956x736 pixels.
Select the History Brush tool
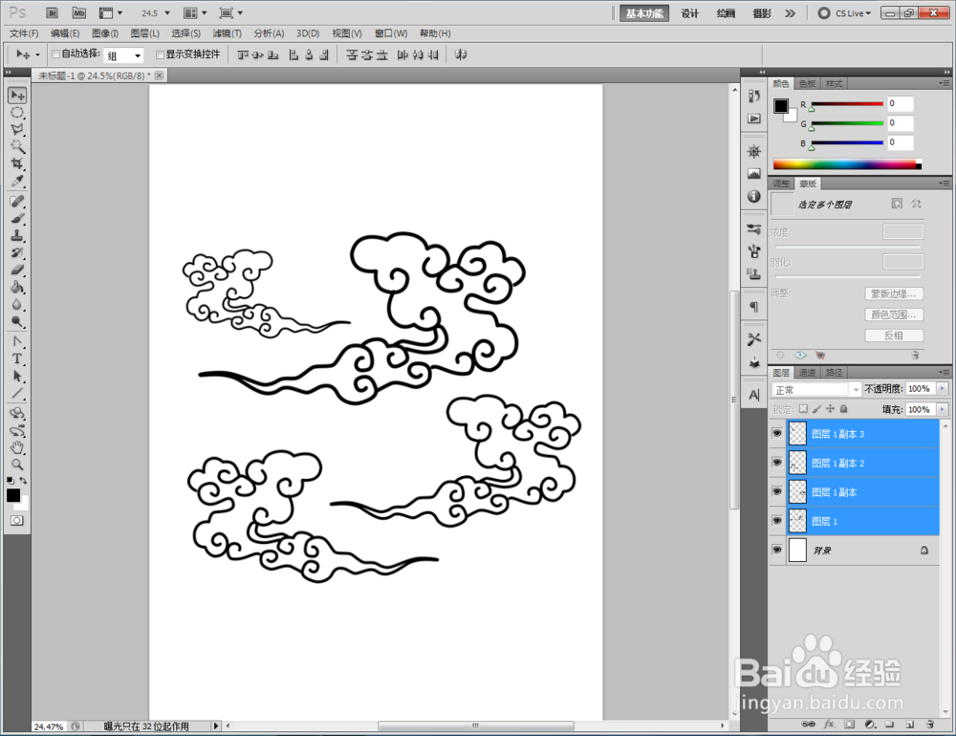pyautogui.click(x=17, y=252)
